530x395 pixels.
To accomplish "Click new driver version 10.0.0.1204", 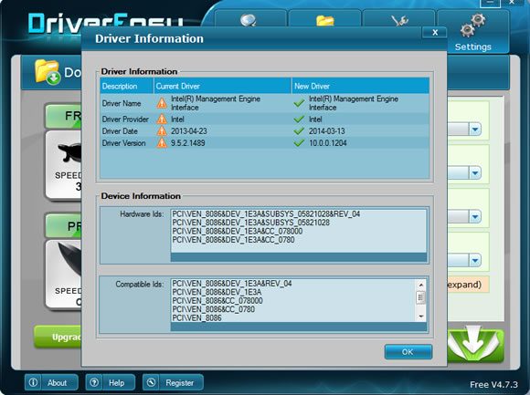I will pyautogui.click(x=327, y=143).
